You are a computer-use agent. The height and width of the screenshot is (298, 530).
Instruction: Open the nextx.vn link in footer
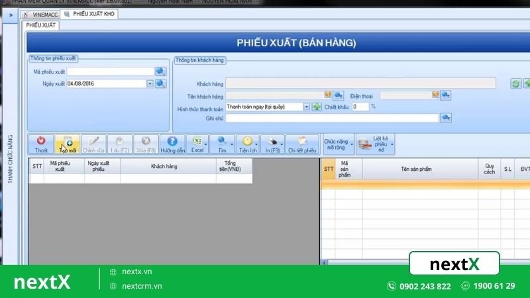tap(137, 272)
